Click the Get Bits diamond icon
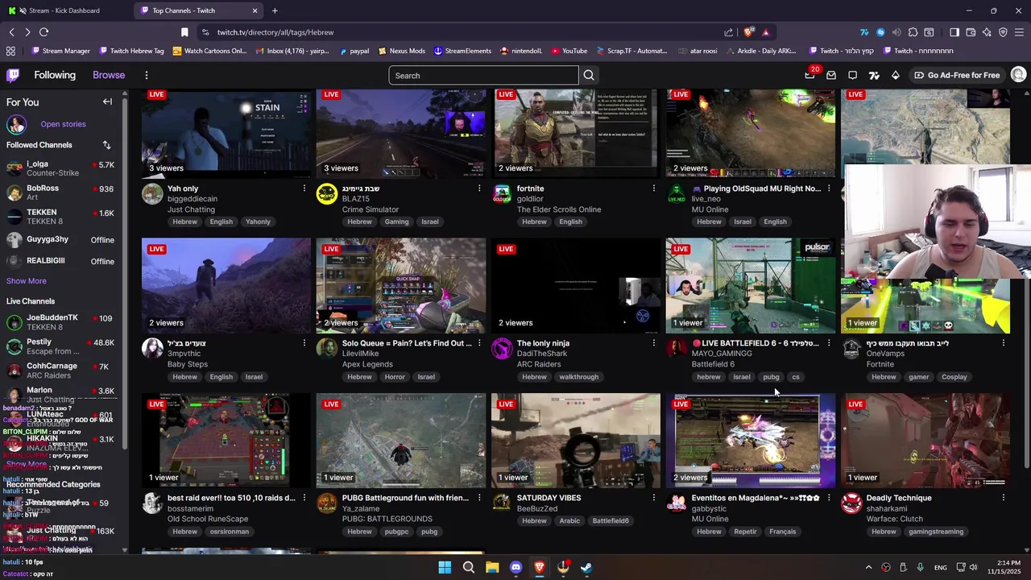Screen dimensions: 1031x580 coord(896,75)
